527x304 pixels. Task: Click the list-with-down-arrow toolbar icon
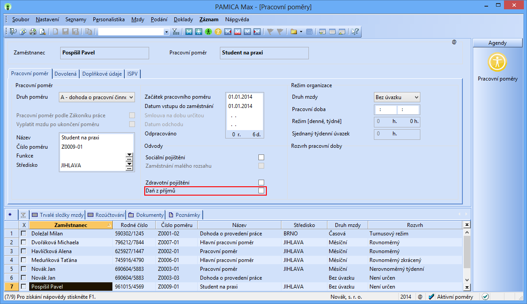[x=322, y=31]
